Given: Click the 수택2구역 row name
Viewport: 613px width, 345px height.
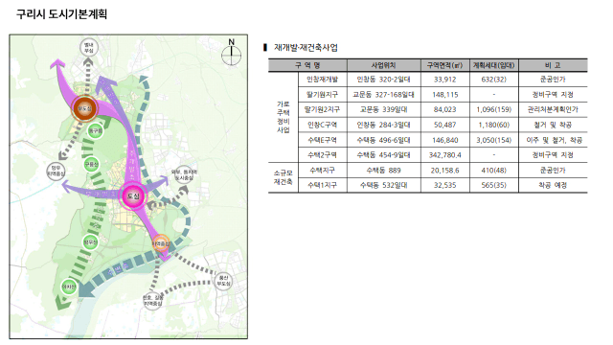Looking at the screenshot, I should [x=322, y=155].
